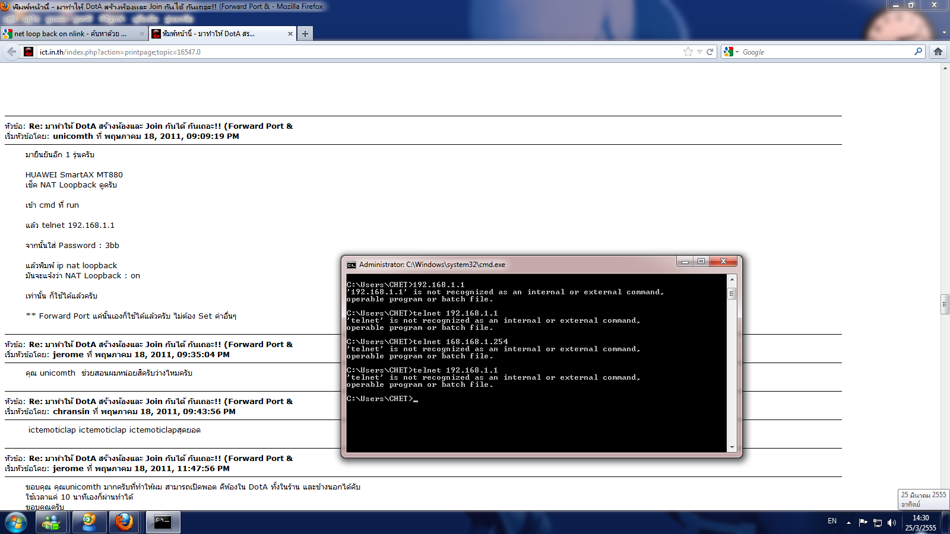The width and height of the screenshot is (950, 534).
Task: Open the fifth Firefox menu bar item
Action: (x=112, y=19)
